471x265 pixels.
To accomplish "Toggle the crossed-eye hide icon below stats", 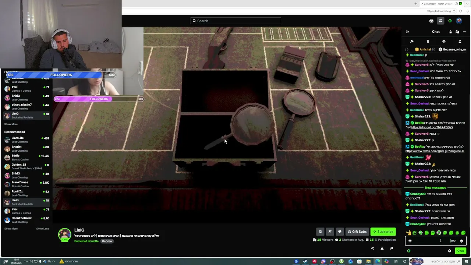I will coord(392,248).
